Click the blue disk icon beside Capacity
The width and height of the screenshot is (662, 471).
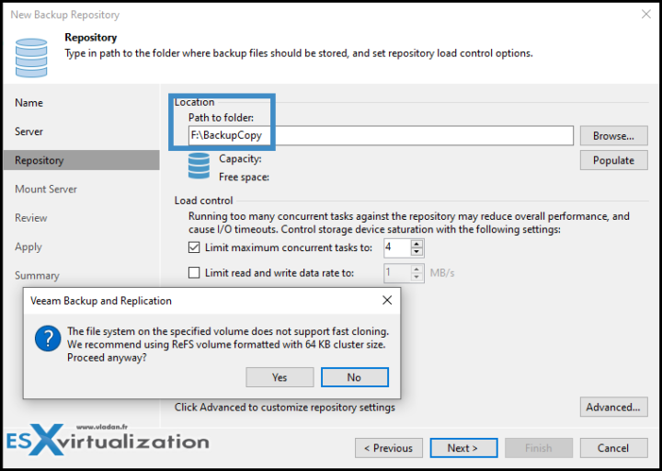point(199,166)
